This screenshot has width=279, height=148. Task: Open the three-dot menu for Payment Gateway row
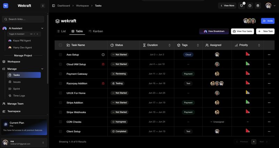(x=269, y=74)
